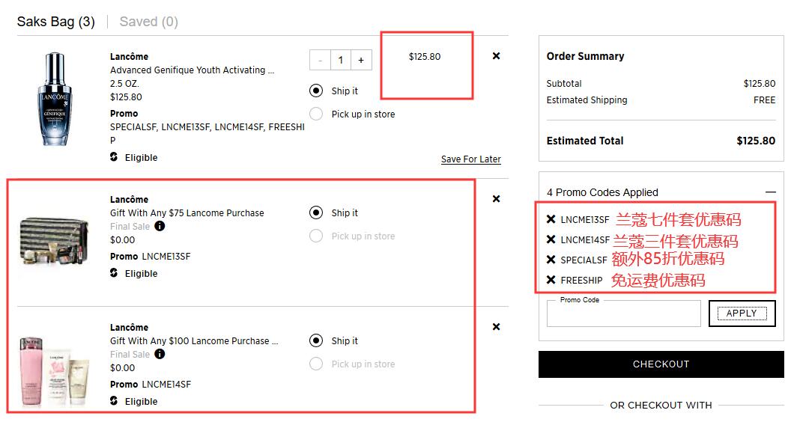791x425 pixels.
Task: Decrease Genifique quantity with minus button
Action: [x=321, y=60]
